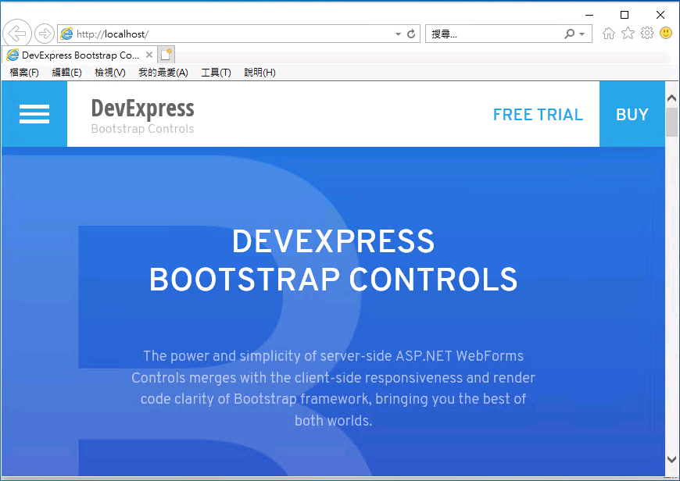Click the BUY button
The height and width of the screenshot is (481, 680).
[x=632, y=115]
